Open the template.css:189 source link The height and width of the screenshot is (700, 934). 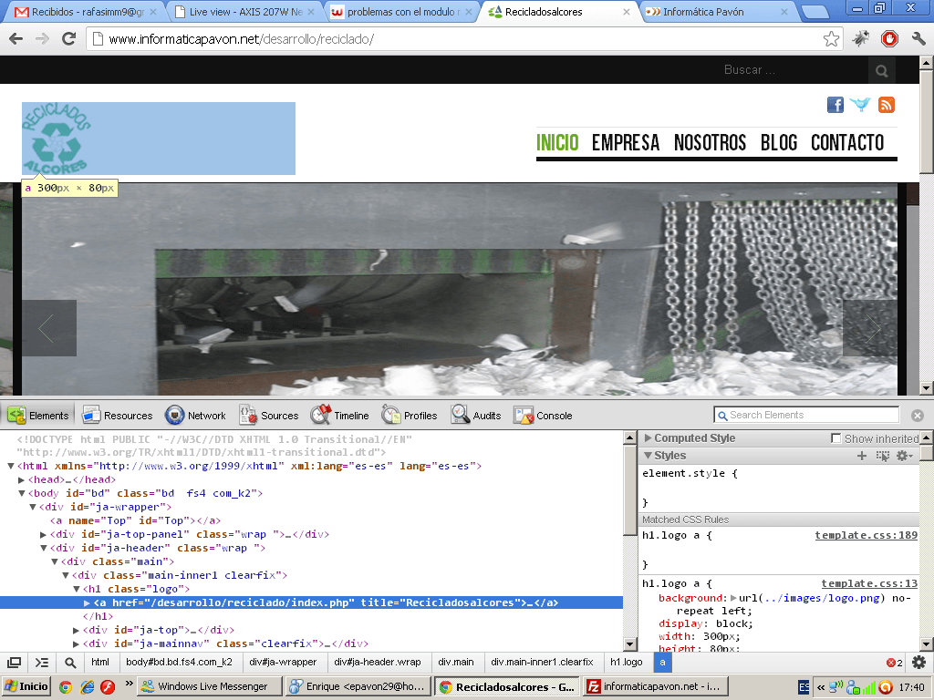tap(867, 535)
